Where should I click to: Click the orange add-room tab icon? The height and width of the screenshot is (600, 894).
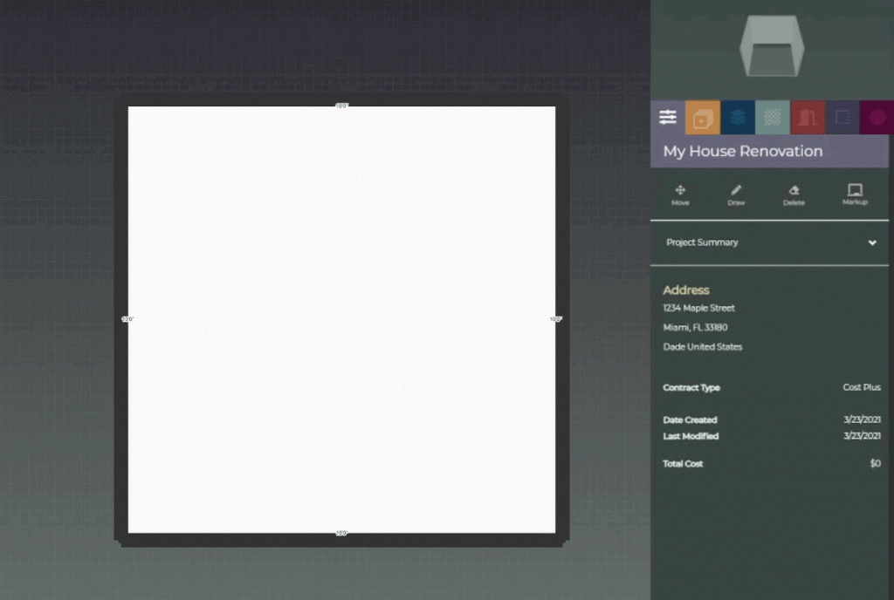pyautogui.click(x=703, y=117)
